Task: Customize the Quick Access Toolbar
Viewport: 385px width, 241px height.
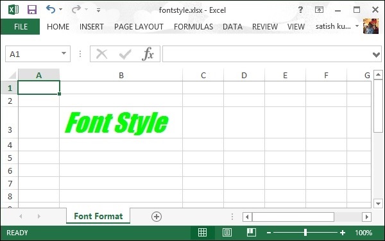Action: [x=98, y=10]
